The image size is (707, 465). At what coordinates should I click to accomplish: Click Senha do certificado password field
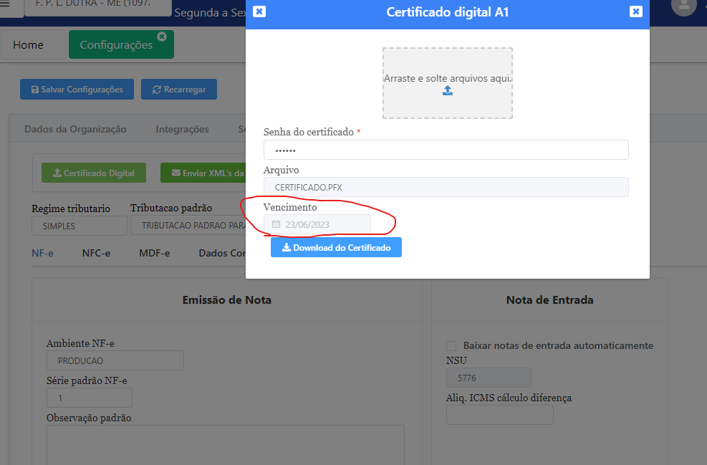446,150
